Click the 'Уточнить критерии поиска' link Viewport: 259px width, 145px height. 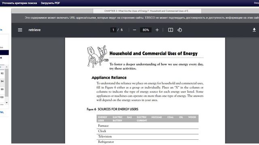point(19,3)
